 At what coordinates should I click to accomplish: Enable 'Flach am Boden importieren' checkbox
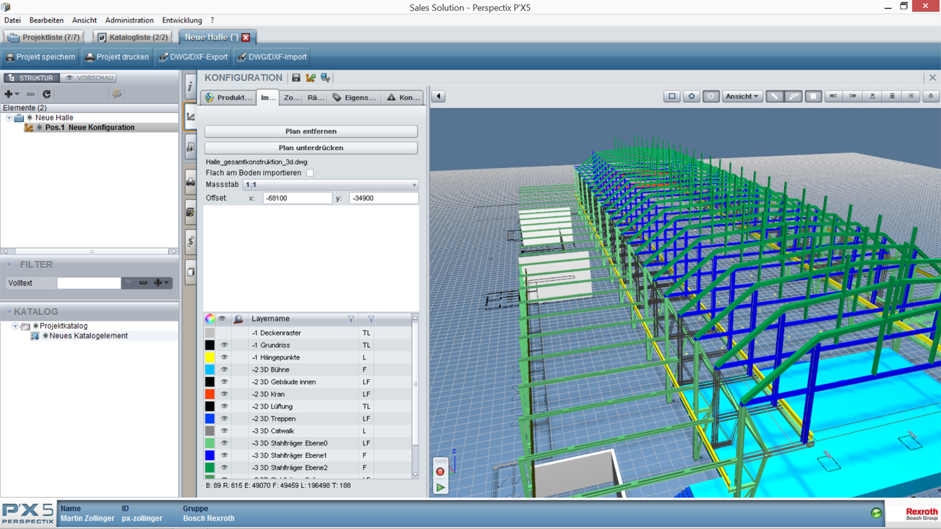(x=309, y=173)
